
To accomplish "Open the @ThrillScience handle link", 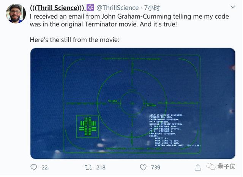I will [x=117, y=7].
